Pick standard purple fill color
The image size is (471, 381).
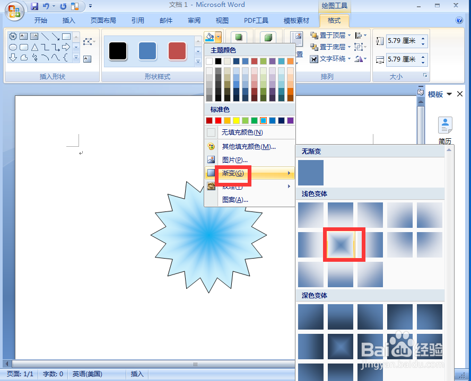[290, 121]
